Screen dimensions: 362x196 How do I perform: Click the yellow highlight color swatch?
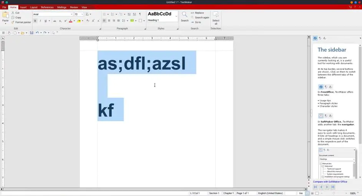pos(79,21)
